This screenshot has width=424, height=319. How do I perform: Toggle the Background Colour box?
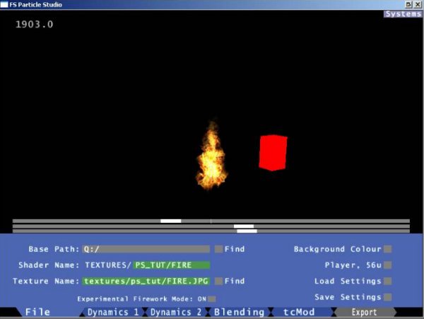pyautogui.click(x=387, y=249)
